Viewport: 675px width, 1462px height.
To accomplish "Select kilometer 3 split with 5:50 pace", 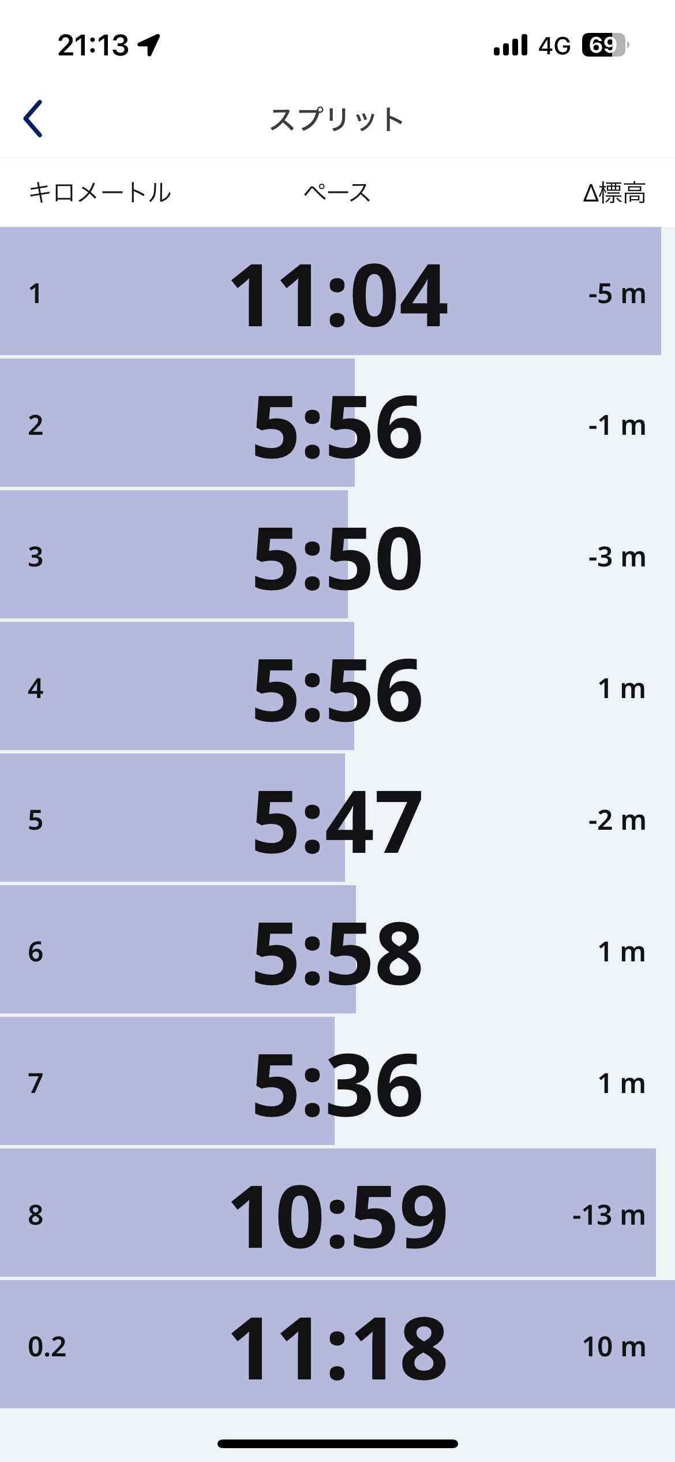I will (x=337, y=555).
